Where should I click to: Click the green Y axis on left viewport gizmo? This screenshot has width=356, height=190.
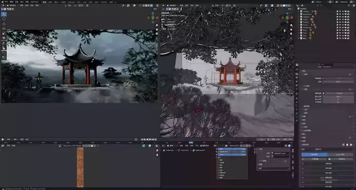(153, 18)
